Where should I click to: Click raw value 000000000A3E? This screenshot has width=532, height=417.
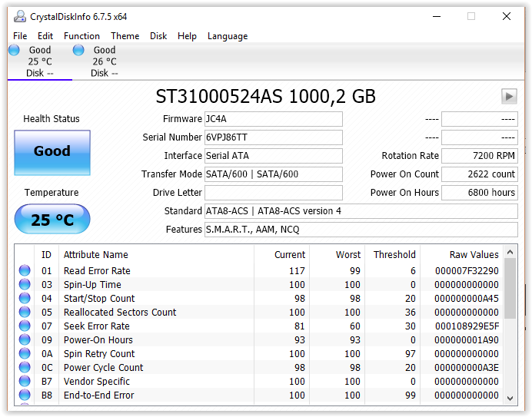(467, 368)
